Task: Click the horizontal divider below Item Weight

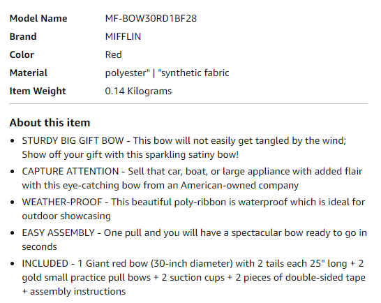Action: (x=188, y=104)
